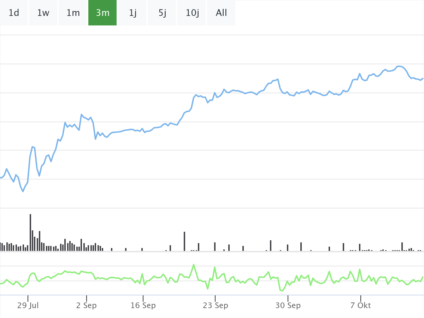Select the 1w range tab
Viewport: 424px width, 318px height.
pos(43,13)
